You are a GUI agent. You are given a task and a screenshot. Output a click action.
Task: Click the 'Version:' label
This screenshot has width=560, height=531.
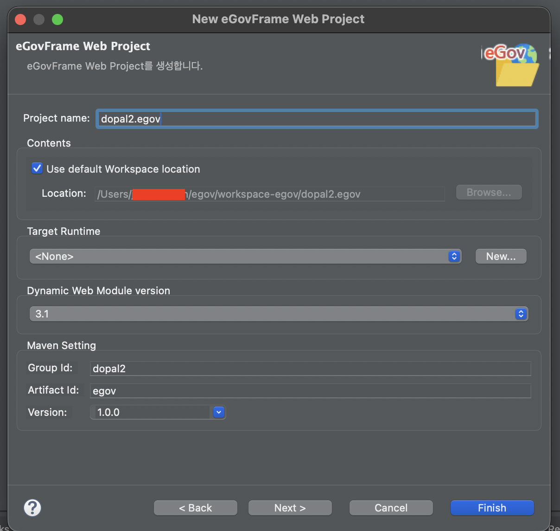pyautogui.click(x=47, y=412)
